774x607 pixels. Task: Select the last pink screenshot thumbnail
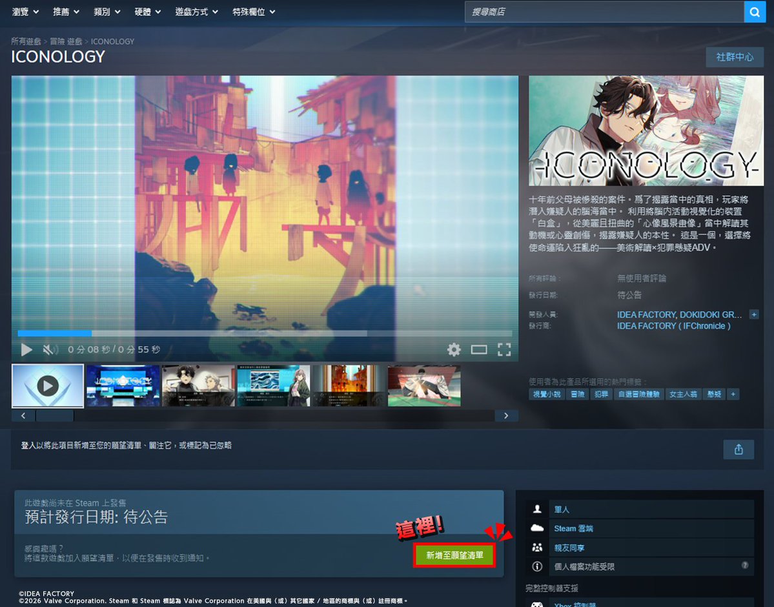pos(424,386)
